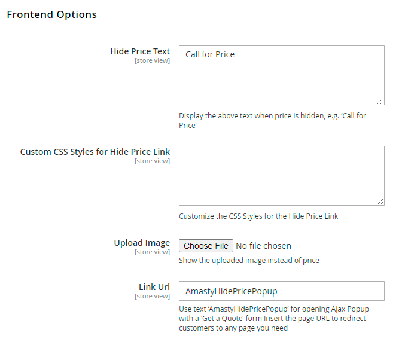408x342 pixels.
Task: Grab the Hide Price Text textarea resize handle
Action: coord(380,101)
